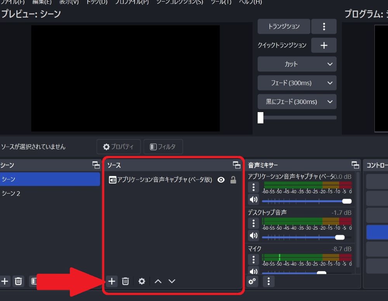Add a quick transition with plus button
Image resolution: width=388 pixels, height=301 pixels.
(324, 45)
